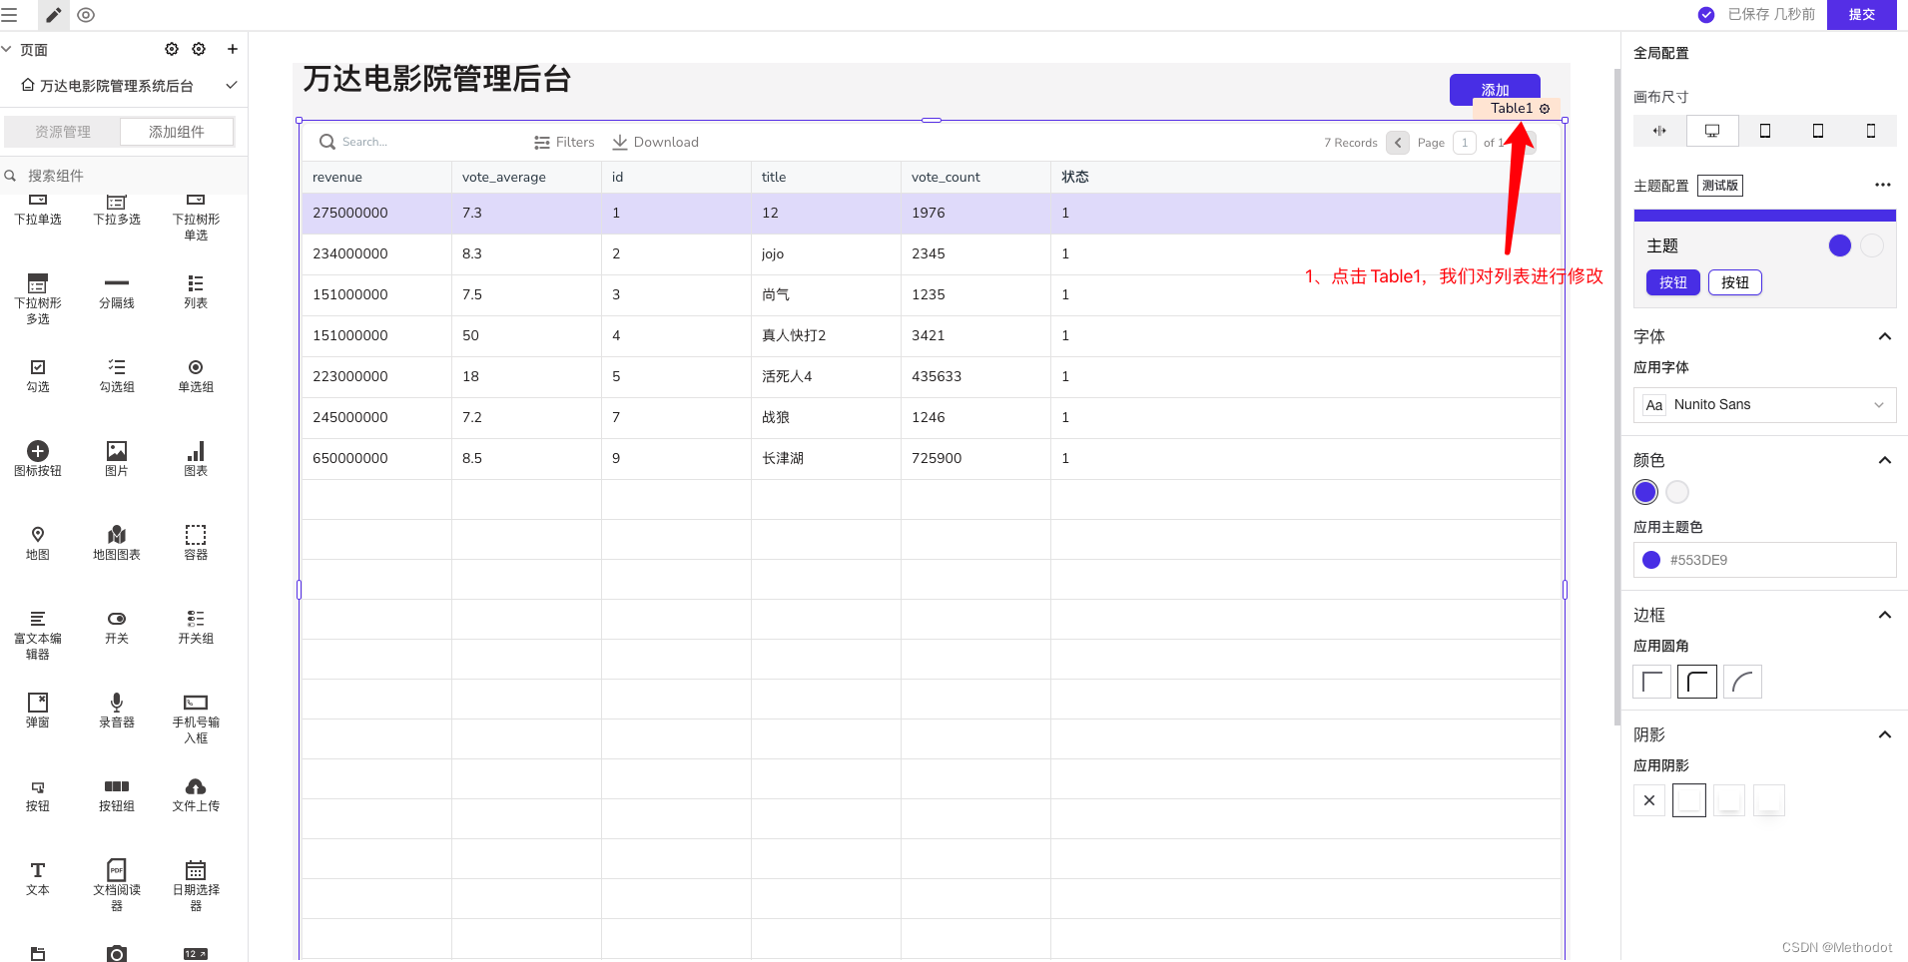Choose the 开关 switch component
Screen dimensions: 1908x962
(x=117, y=627)
